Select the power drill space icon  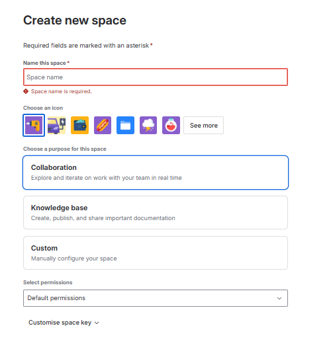point(34,125)
